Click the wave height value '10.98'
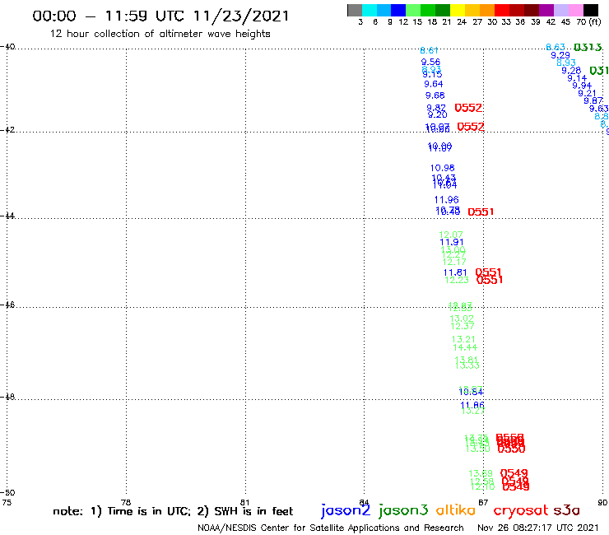The height and width of the screenshot is (535, 609). point(443,168)
